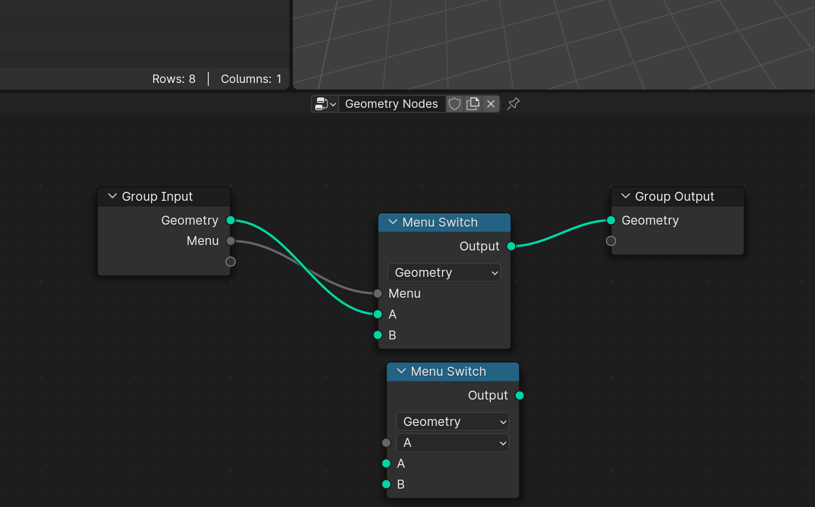Click upper Menu Switch B input socket
The width and height of the screenshot is (815, 507).
(x=378, y=335)
